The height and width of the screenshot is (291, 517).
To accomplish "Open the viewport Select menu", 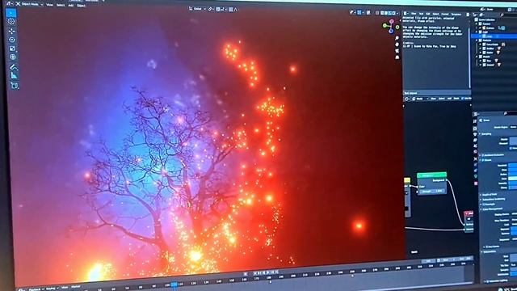I will point(61,5).
